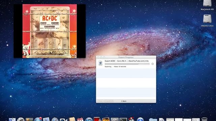Click the Clear button in Export Progress
The width and height of the screenshot is (216, 121).
(100, 101)
